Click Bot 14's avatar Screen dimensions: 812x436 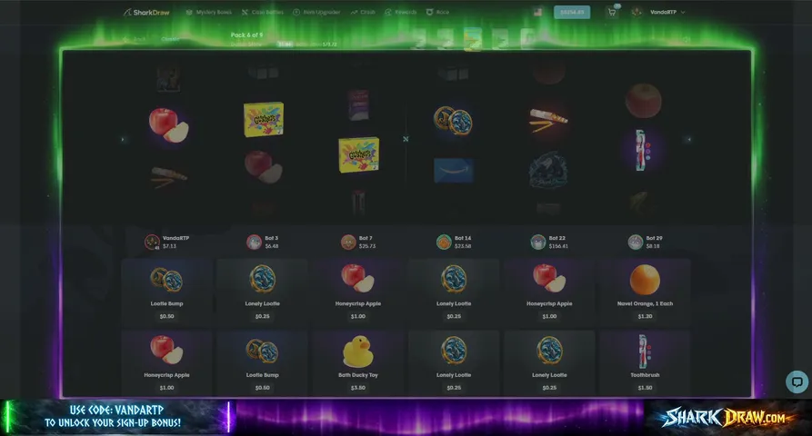point(444,242)
